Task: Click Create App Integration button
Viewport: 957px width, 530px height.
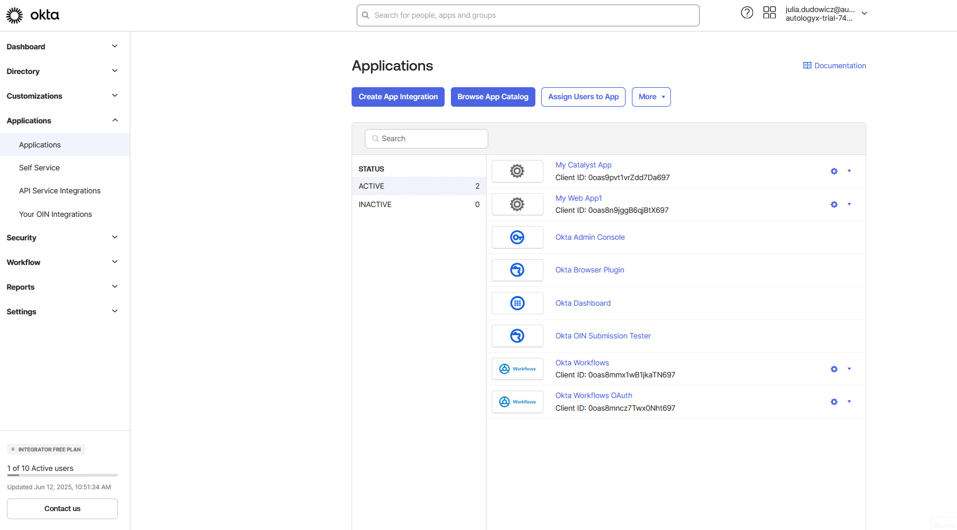Action: 398,97
